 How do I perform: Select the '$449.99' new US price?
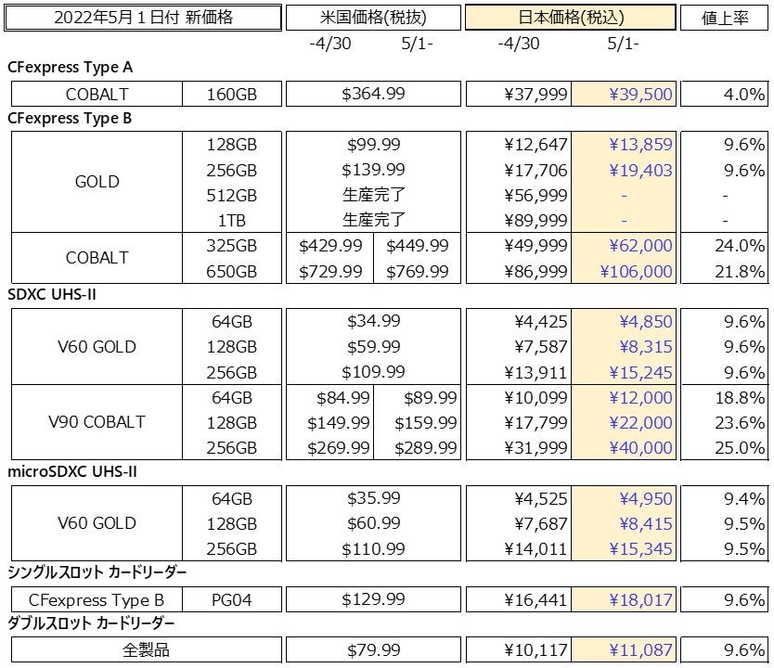pyautogui.click(x=417, y=246)
